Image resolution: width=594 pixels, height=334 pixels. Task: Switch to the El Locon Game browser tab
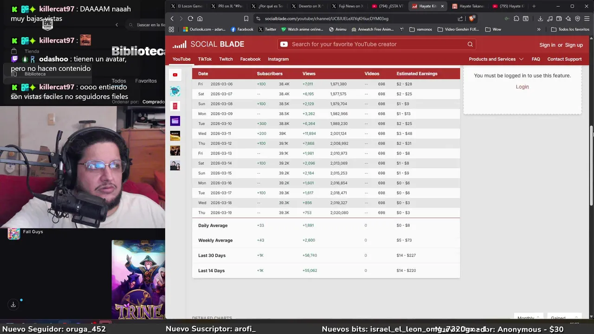tap(187, 6)
